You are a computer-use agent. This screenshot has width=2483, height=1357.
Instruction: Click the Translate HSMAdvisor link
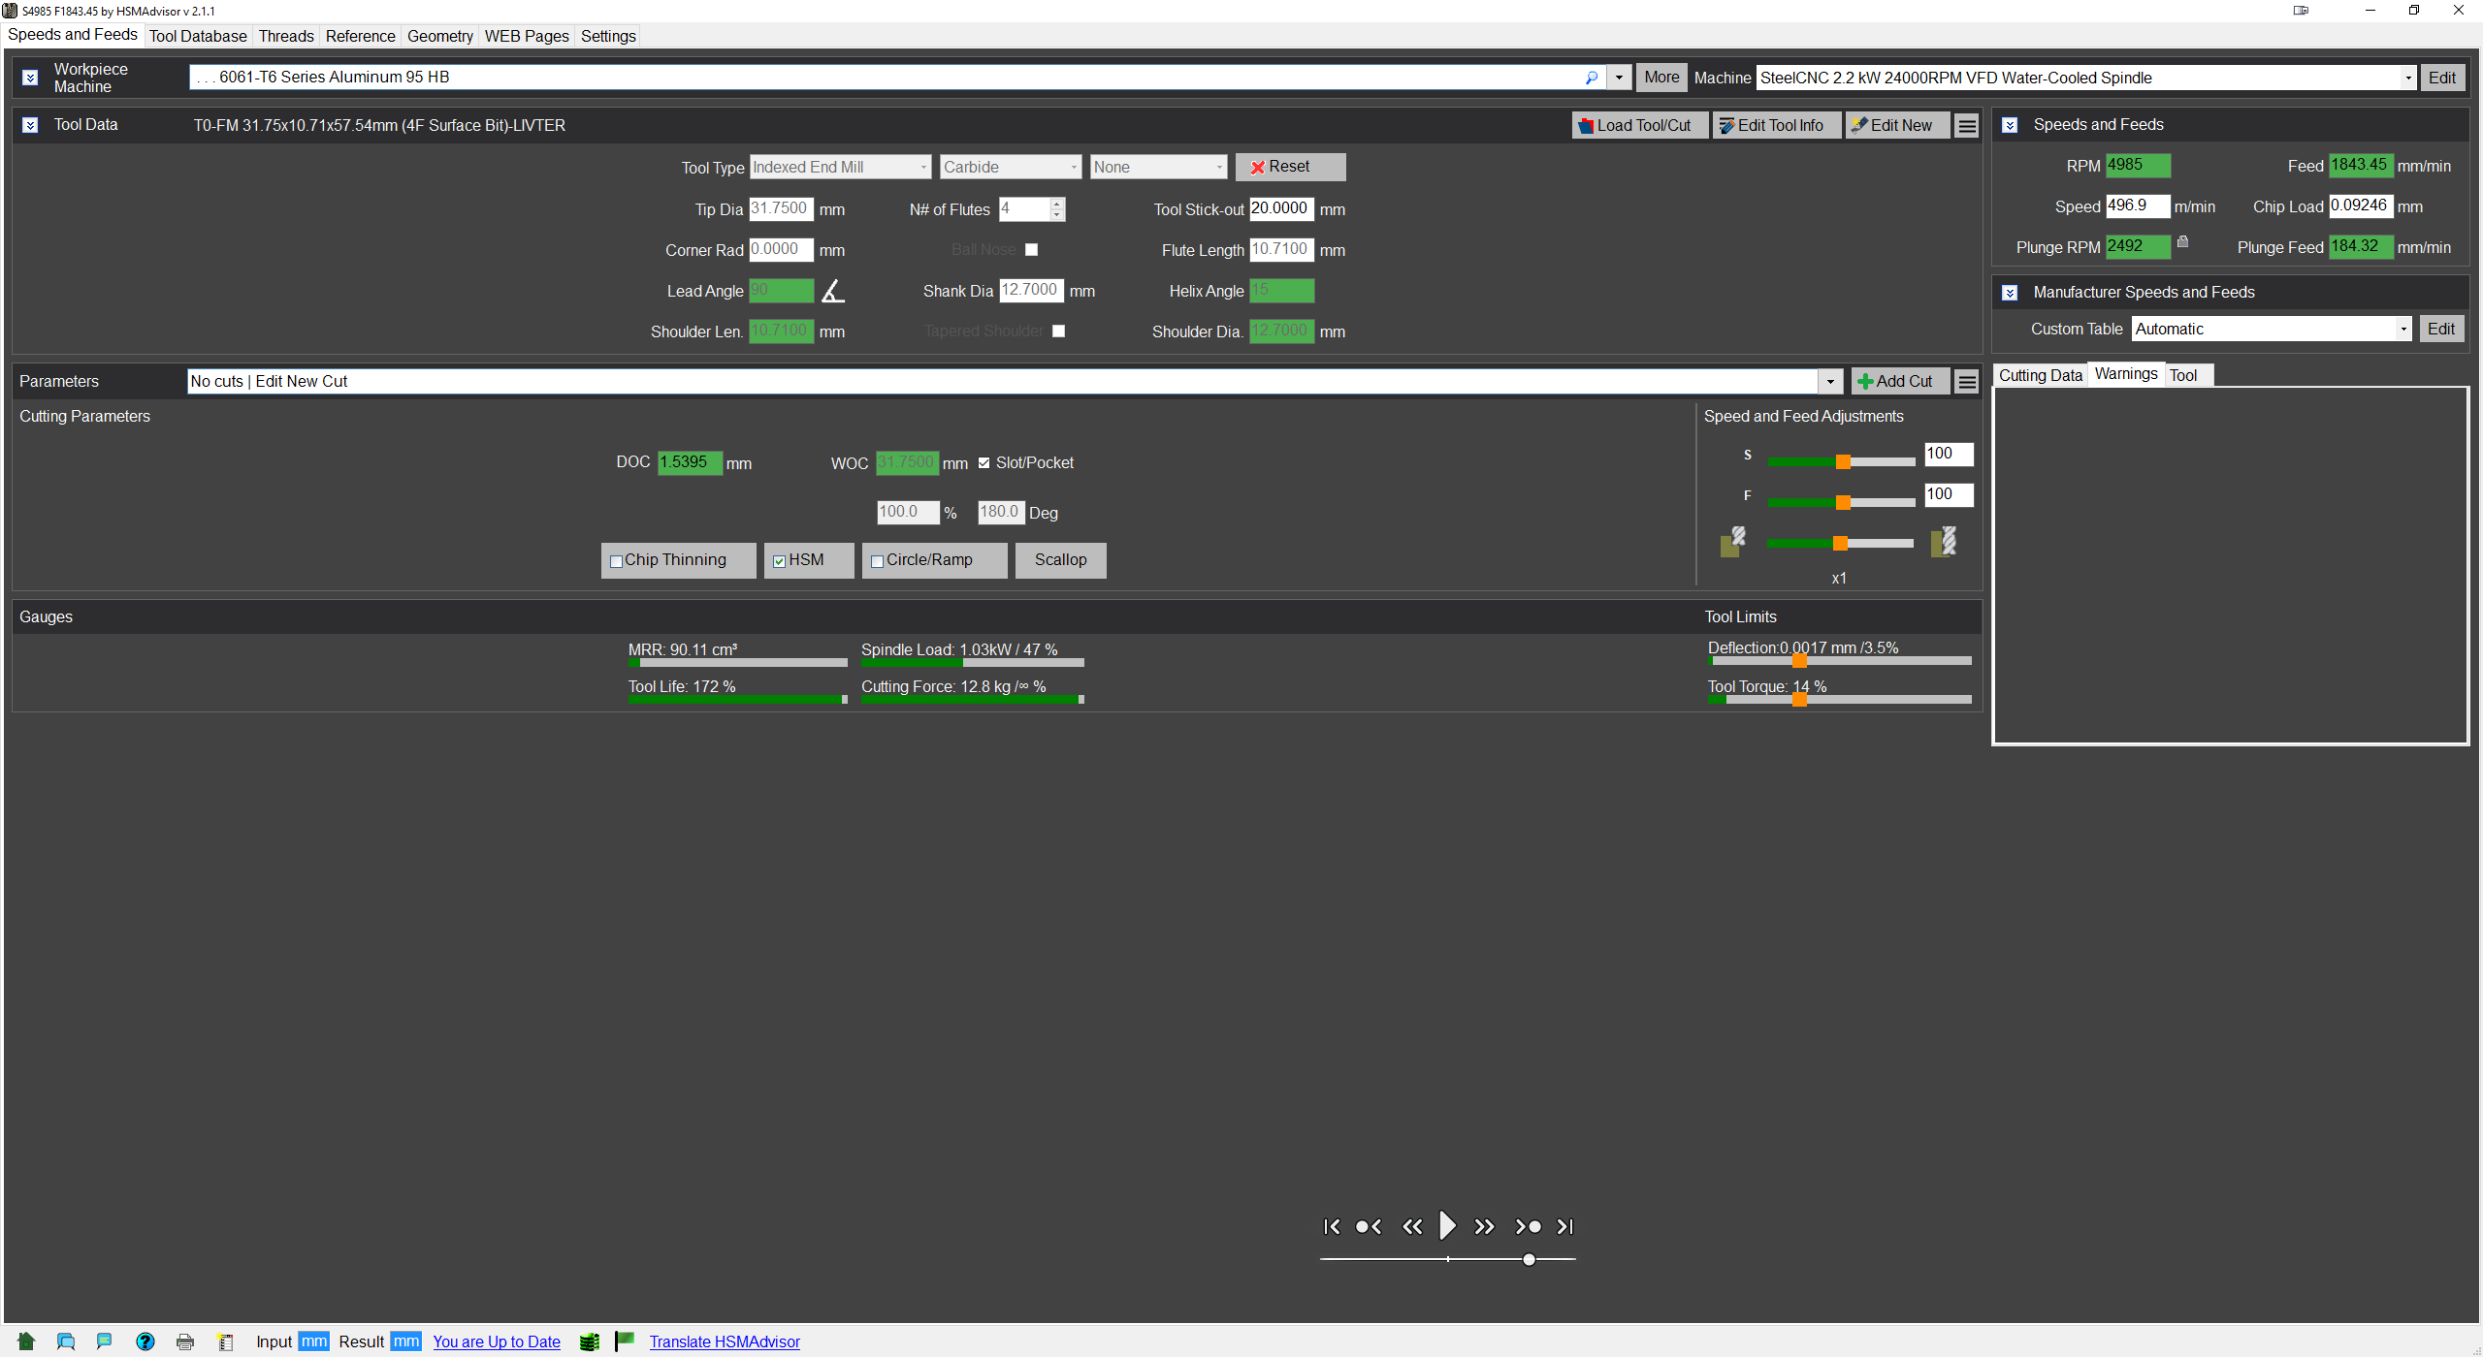pos(725,1341)
